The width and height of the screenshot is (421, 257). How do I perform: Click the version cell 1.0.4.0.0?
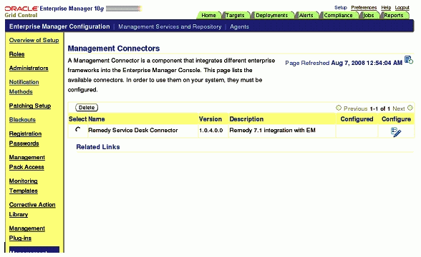point(210,131)
